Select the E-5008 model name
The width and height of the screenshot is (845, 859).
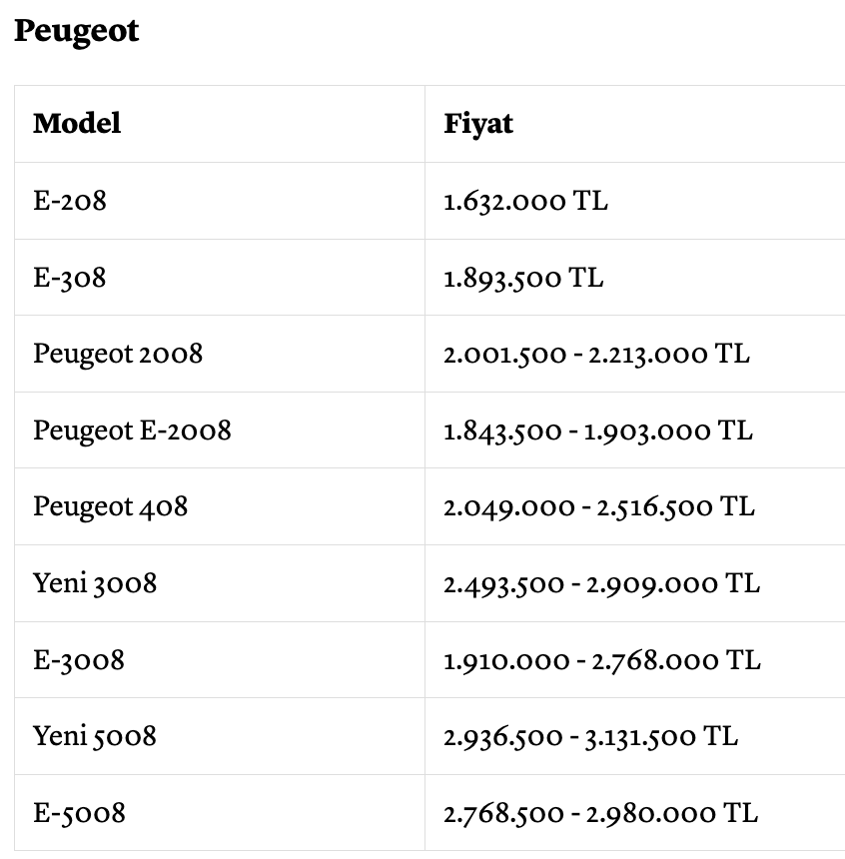[x=79, y=813]
